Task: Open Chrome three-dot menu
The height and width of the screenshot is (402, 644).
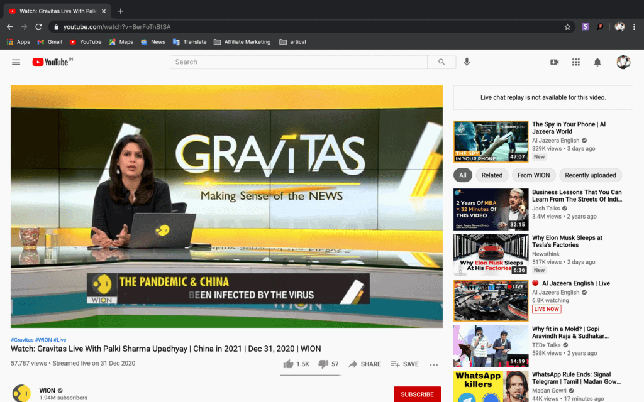Action: click(634, 26)
